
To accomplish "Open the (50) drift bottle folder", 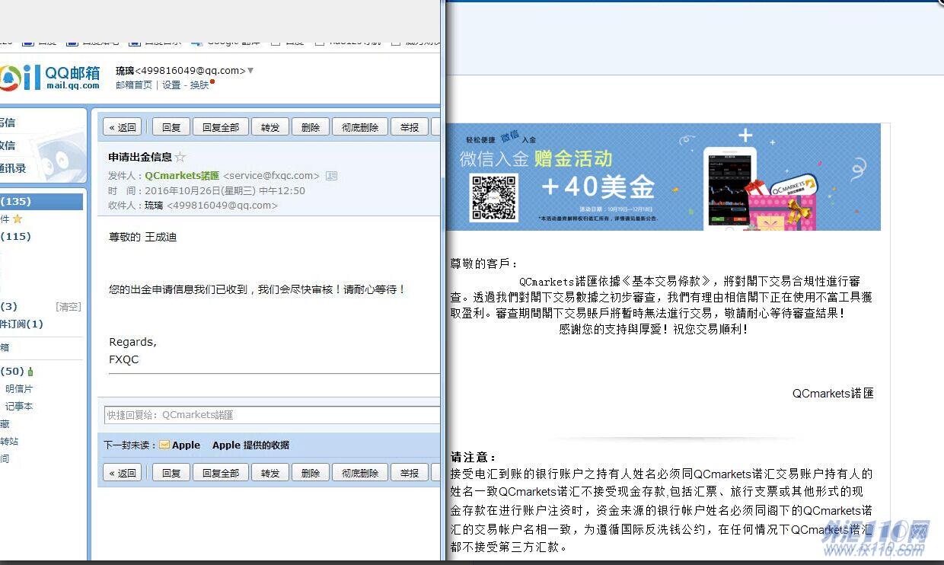I will coord(12,372).
